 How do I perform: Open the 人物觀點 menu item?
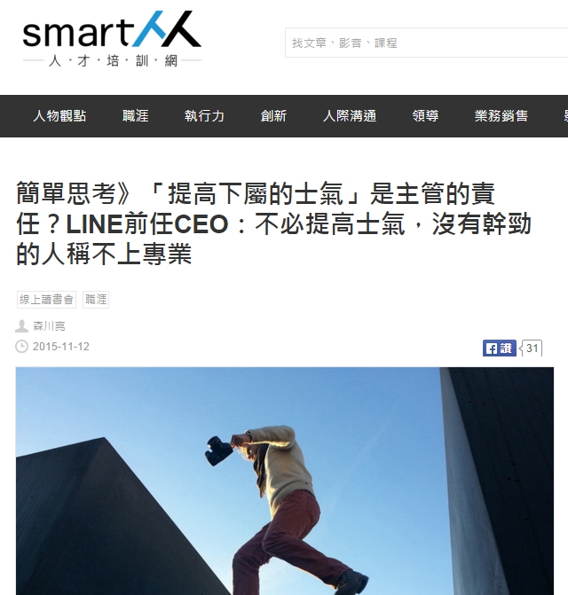pyautogui.click(x=59, y=116)
